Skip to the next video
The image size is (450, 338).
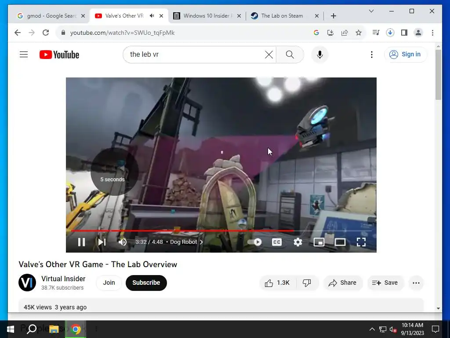pos(102,242)
